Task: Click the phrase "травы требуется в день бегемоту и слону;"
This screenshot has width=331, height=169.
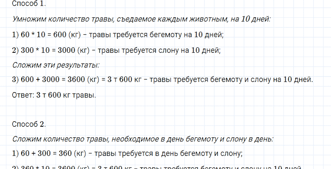Action: (170, 153)
